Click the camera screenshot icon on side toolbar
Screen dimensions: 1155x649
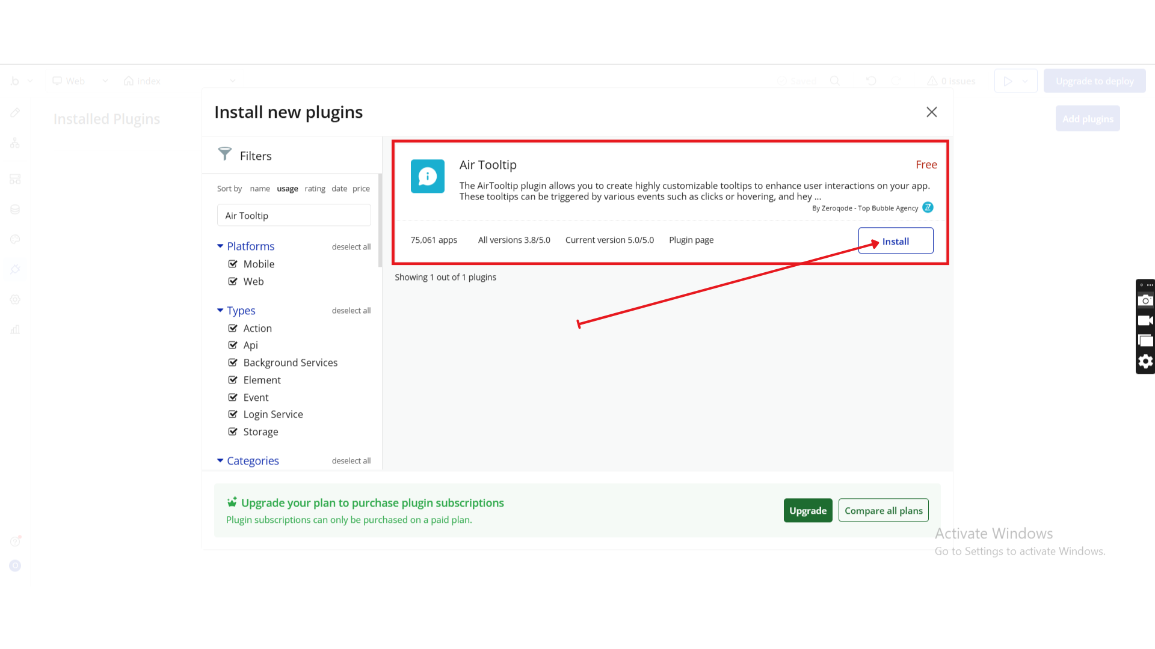tap(1145, 300)
